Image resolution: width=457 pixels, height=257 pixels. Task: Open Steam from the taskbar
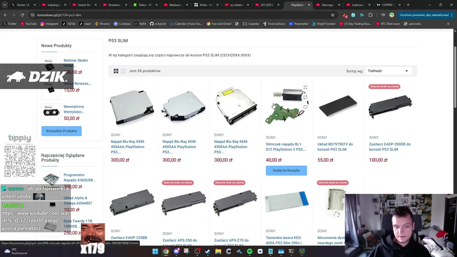pos(207,251)
